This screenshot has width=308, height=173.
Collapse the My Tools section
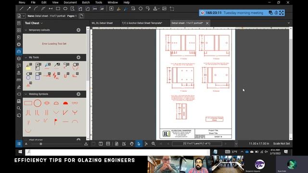26,58
